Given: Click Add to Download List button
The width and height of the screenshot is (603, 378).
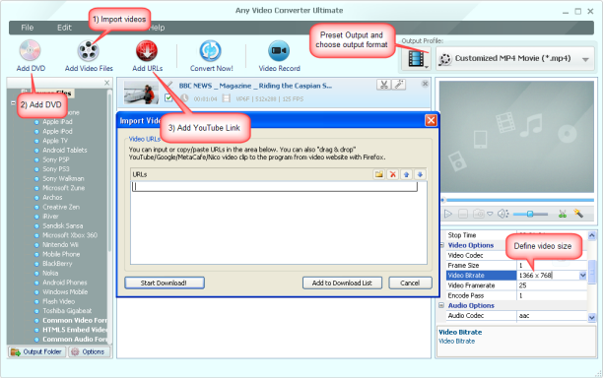Looking at the screenshot, I should (x=342, y=283).
